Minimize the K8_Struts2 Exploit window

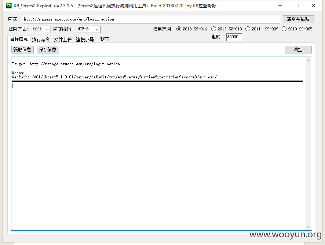pyautogui.click(x=280, y=5)
